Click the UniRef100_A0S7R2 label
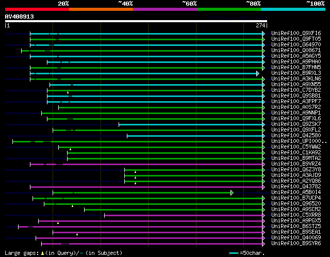Viewport: 330px width, 257px height. pyautogui.click(x=296, y=107)
